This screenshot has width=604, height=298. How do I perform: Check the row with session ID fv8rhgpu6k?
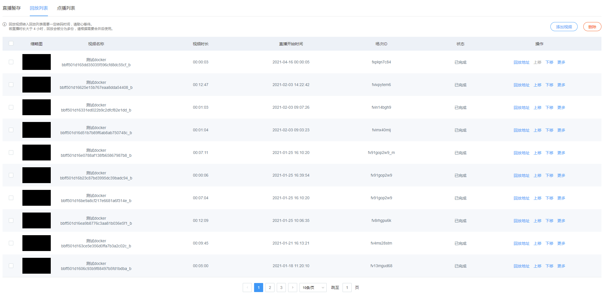coord(11,220)
